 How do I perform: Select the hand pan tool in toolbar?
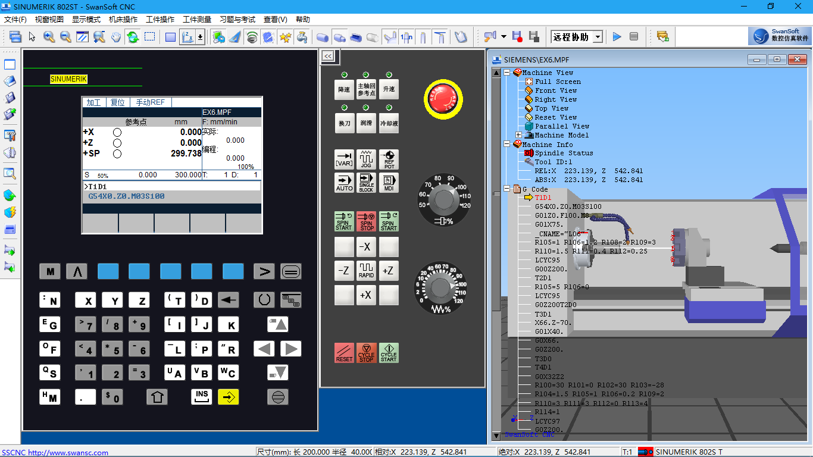click(x=116, y=37)
